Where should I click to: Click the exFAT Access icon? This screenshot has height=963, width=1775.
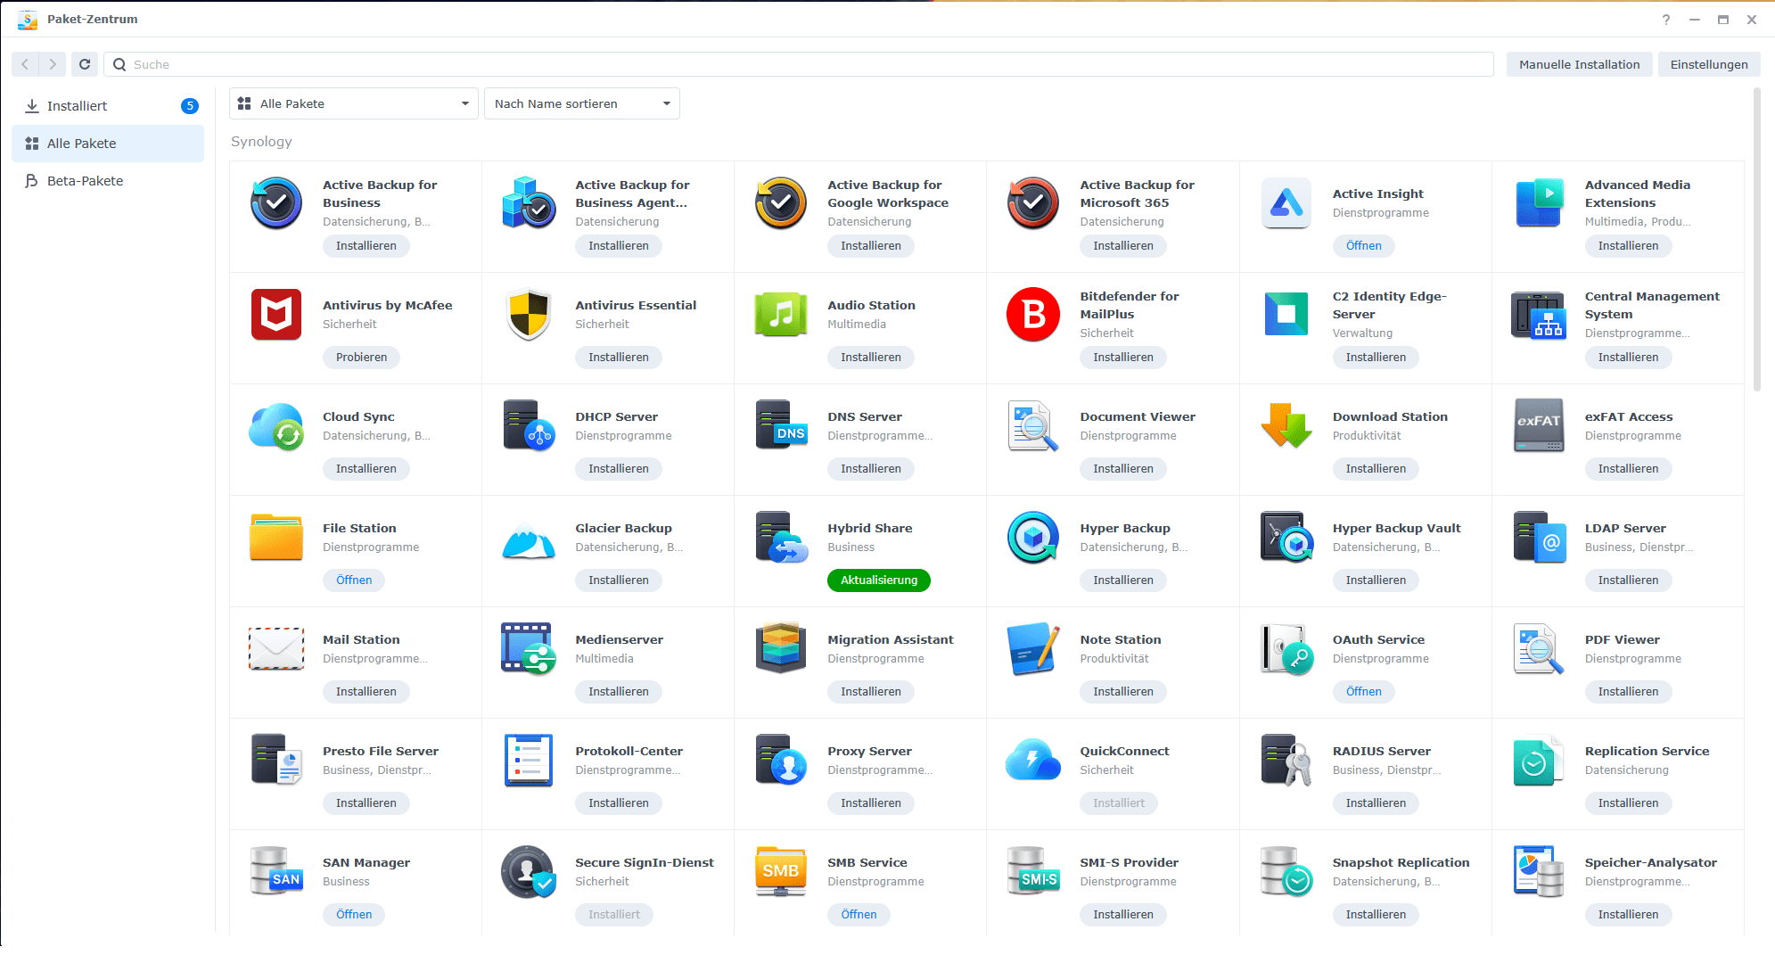[1539, 425]
